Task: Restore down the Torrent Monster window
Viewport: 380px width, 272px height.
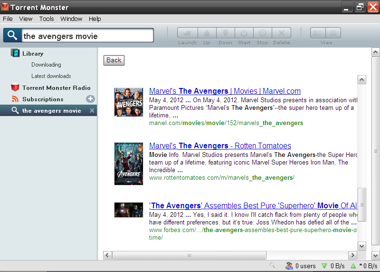Action: click(x=360, y=7)
